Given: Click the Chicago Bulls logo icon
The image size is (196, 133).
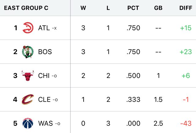Looking at the screenshot, I should (28, 76).
